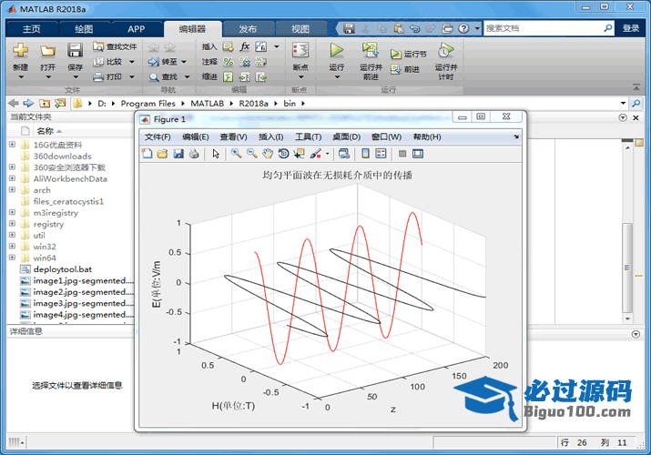Click the 360downloads folder
The width and height of the screenshot is (651, 455).
[x=62, y=156]
